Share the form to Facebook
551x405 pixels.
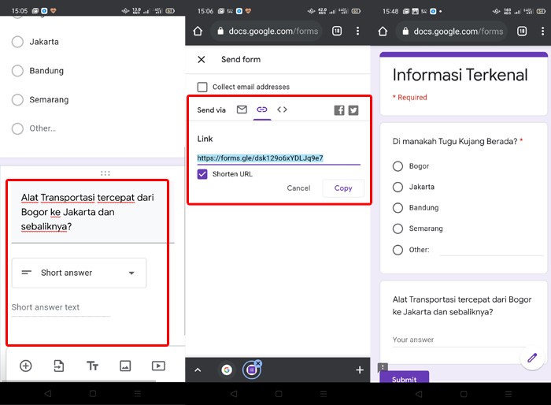click(x=339, y=110)
